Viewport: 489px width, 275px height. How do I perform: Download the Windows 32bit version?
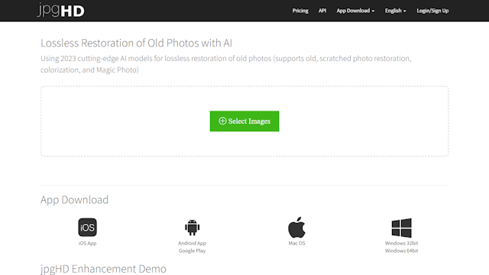coord(401,243)
